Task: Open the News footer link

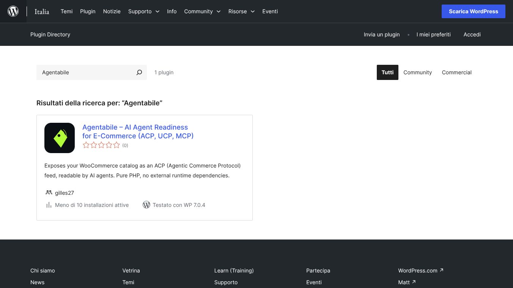Action: click(38, 282)
